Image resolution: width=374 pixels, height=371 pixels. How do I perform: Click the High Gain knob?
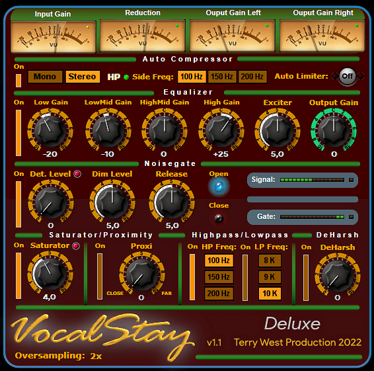221,130
